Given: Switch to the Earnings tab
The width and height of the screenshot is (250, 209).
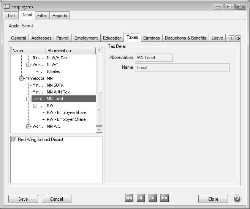Looking at the screenshot, I should pyautogui.click(x=151, y=38).
